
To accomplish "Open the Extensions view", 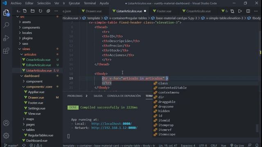I will point(6,51).
